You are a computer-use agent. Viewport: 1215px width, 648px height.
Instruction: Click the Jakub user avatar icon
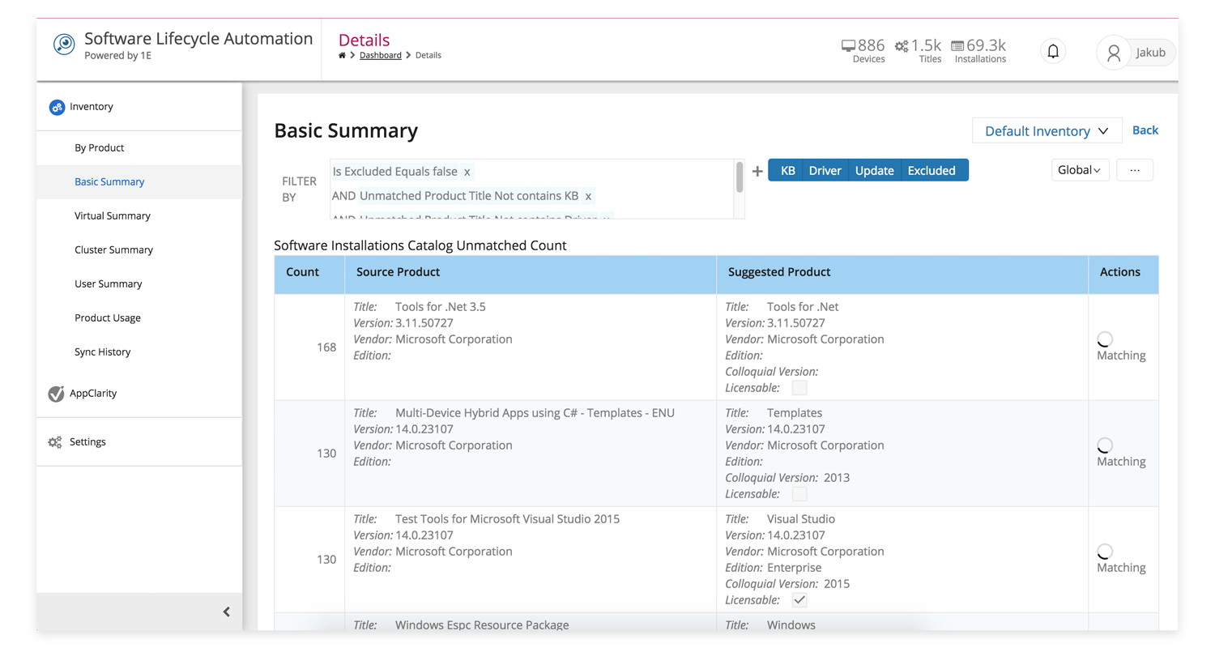1114,53
